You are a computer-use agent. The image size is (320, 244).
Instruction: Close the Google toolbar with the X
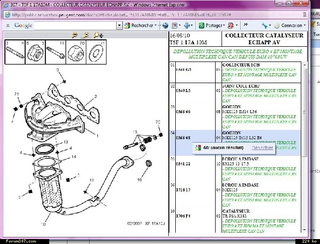(x=8, y=26)
